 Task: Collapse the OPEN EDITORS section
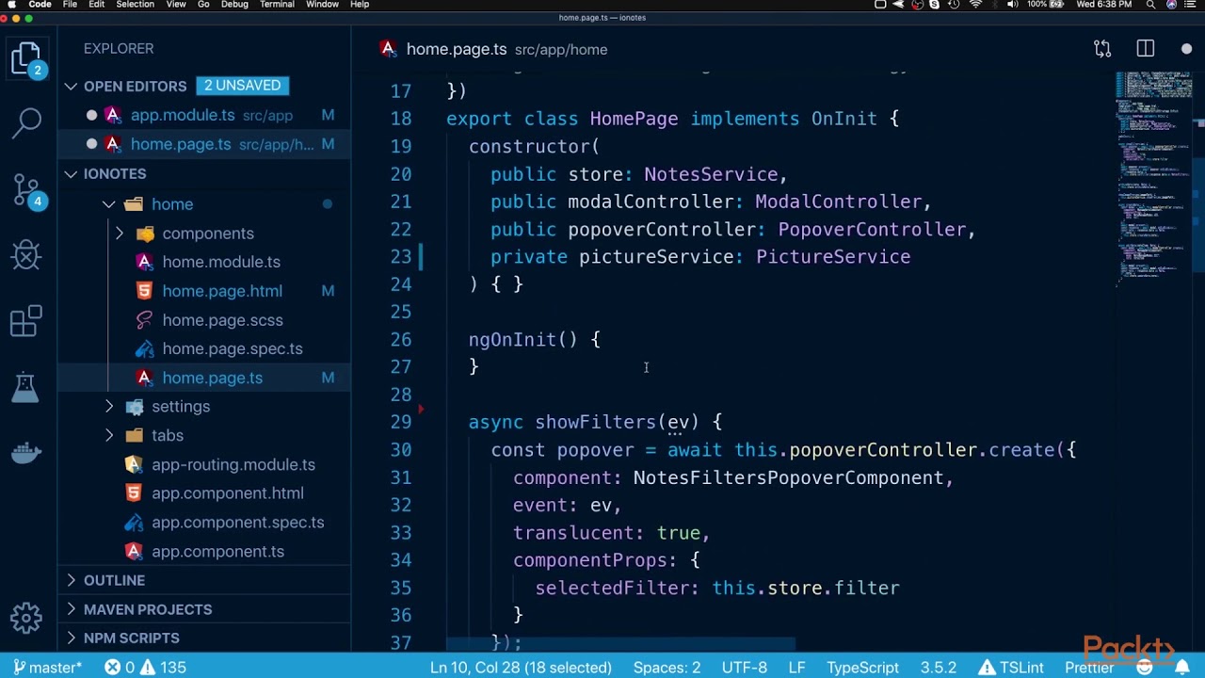pos(72,86)
